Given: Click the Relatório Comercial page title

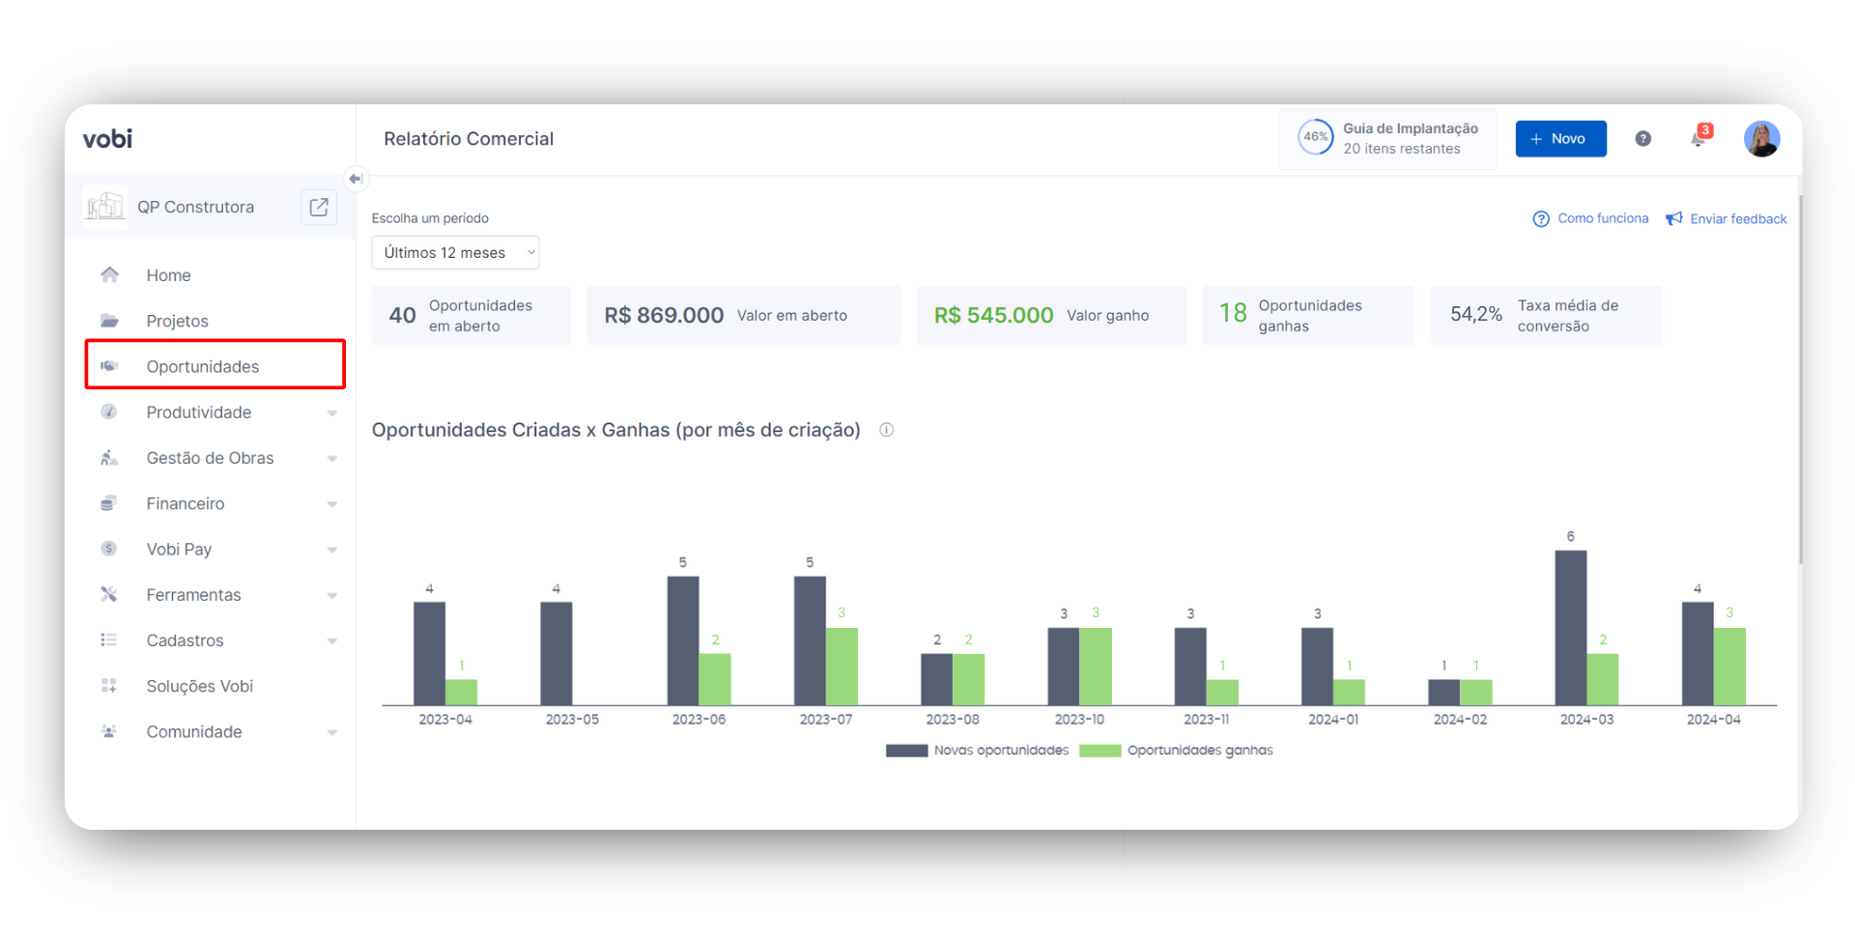Looking at the screenshot, I should 469,139.
